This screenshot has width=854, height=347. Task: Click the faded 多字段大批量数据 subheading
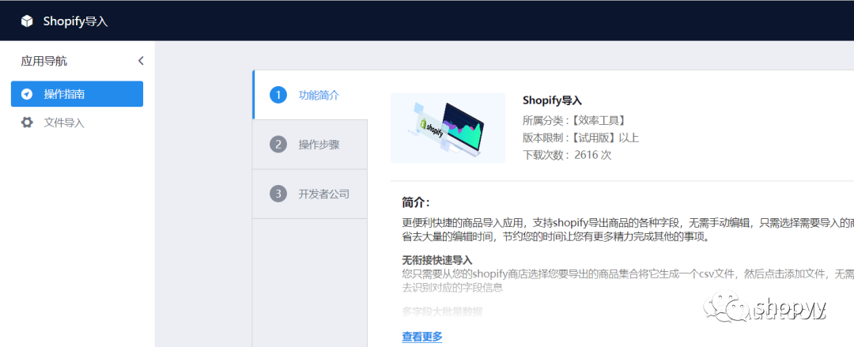442,311
